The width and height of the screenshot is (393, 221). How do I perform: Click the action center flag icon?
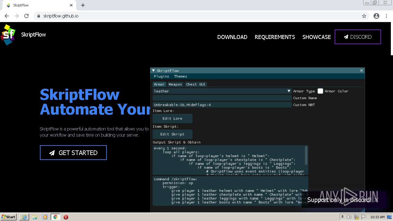(363, 217)
